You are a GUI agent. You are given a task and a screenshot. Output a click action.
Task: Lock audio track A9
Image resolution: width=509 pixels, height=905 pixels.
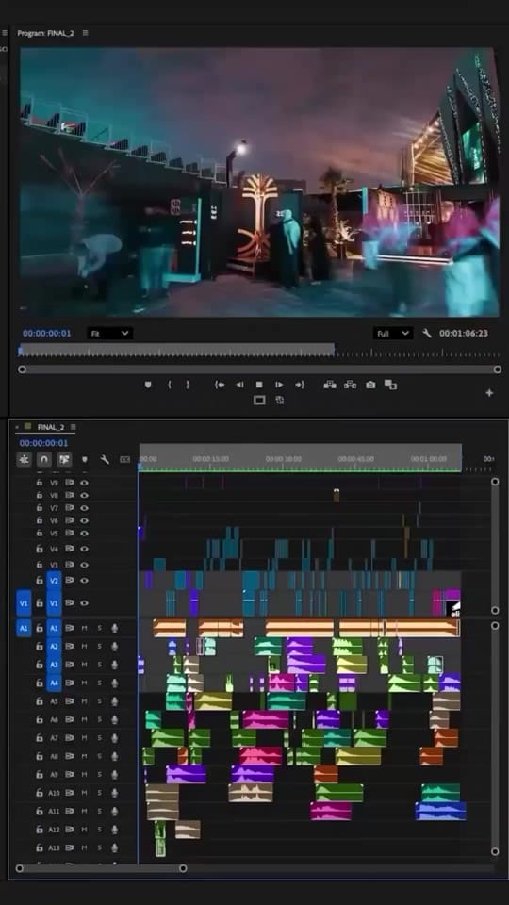(x=40, y=775)
